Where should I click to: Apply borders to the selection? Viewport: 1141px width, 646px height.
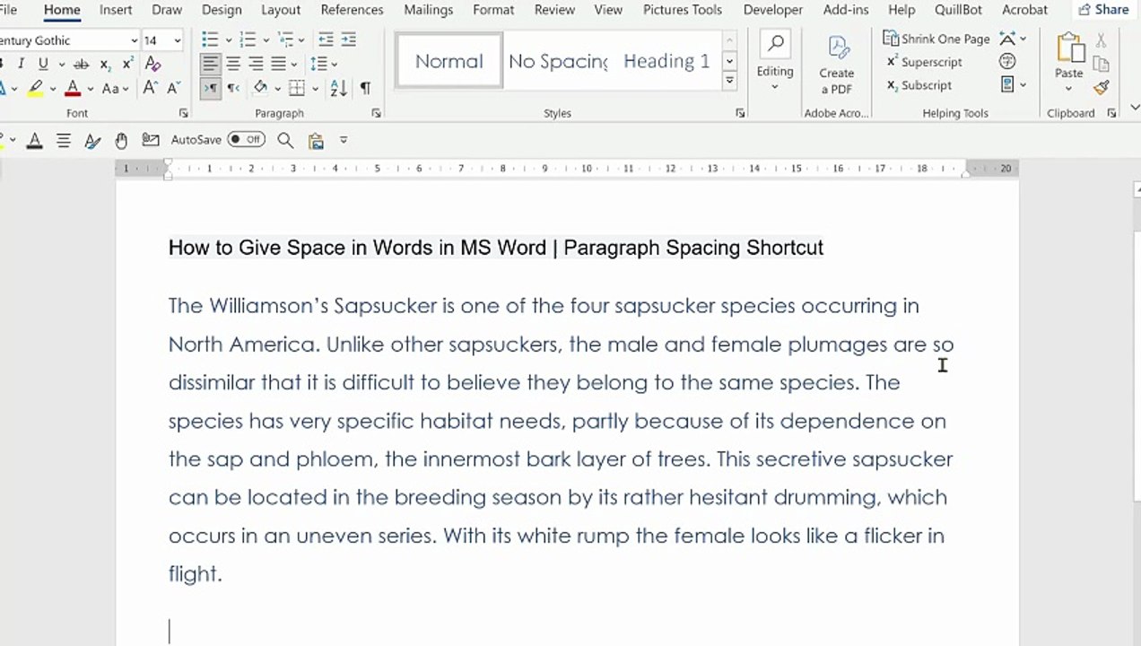[x=295, y=88]
